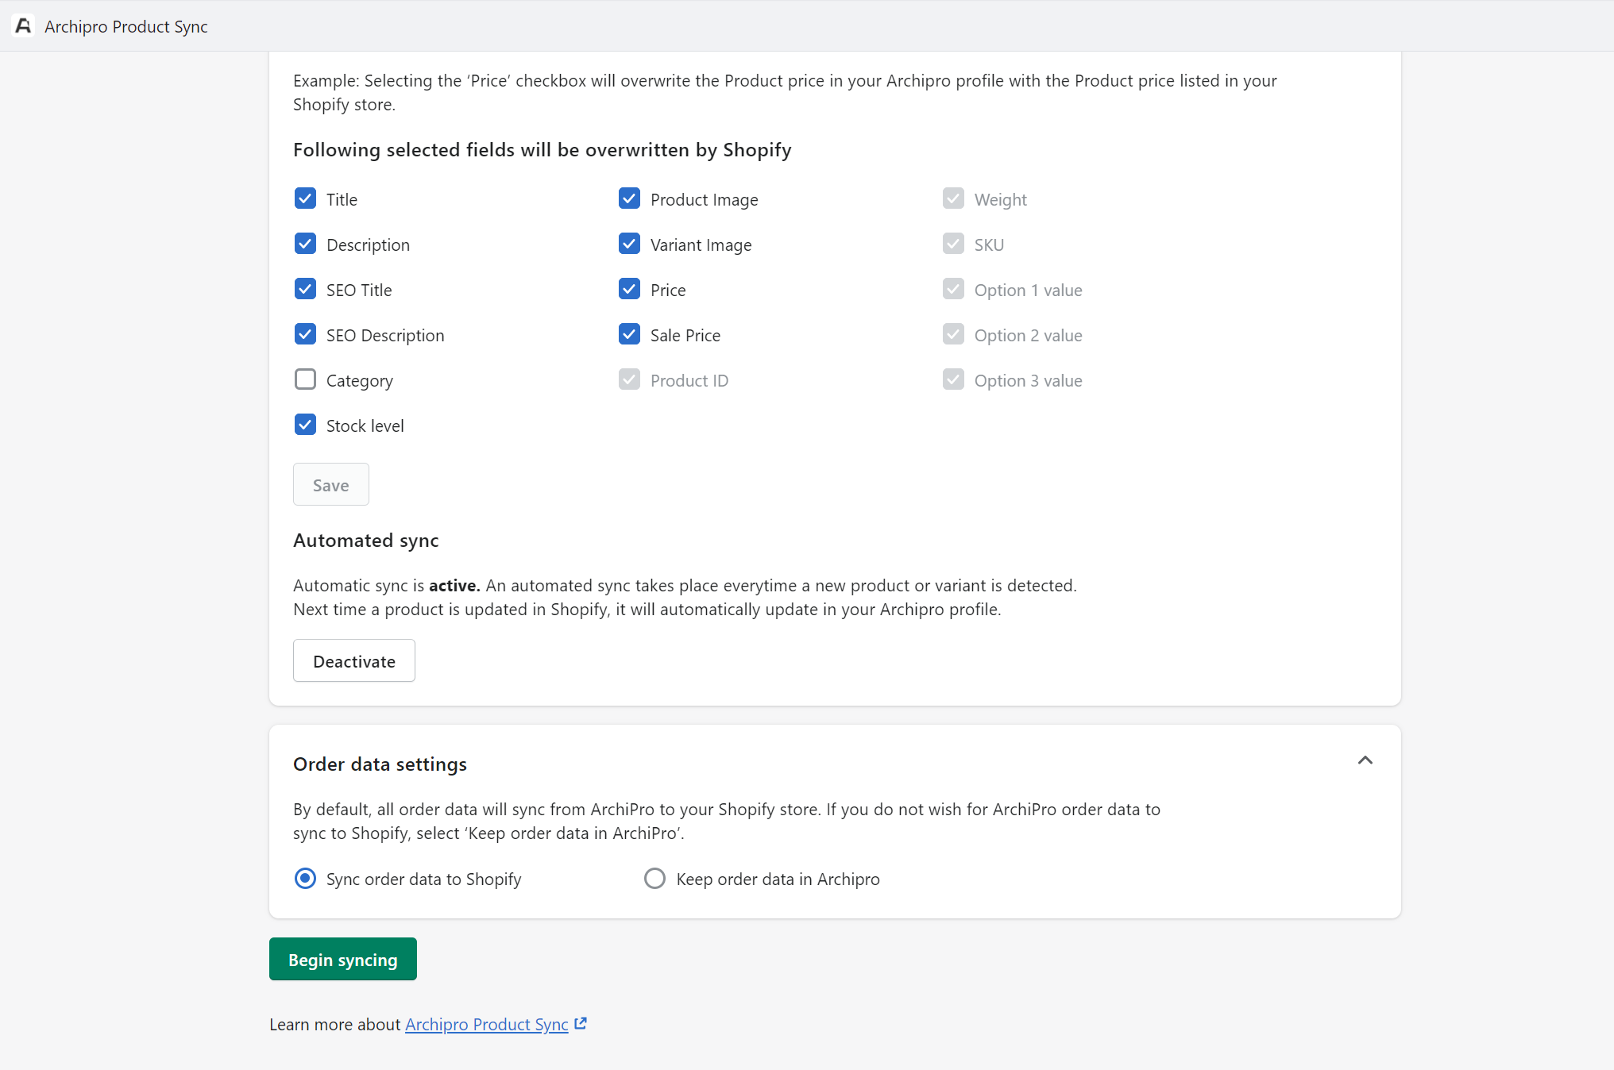This screenshot has height=1070, width=1614.
Task: Uncheck the Price checkbox
Action: pyautogui.click(x=629, y=289)
